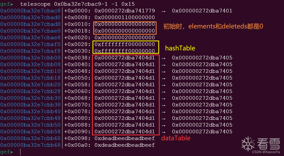Select address 0x00000ba32e7cbb68 in last row
The image size is (284, 156).
[x=30, y=145]
